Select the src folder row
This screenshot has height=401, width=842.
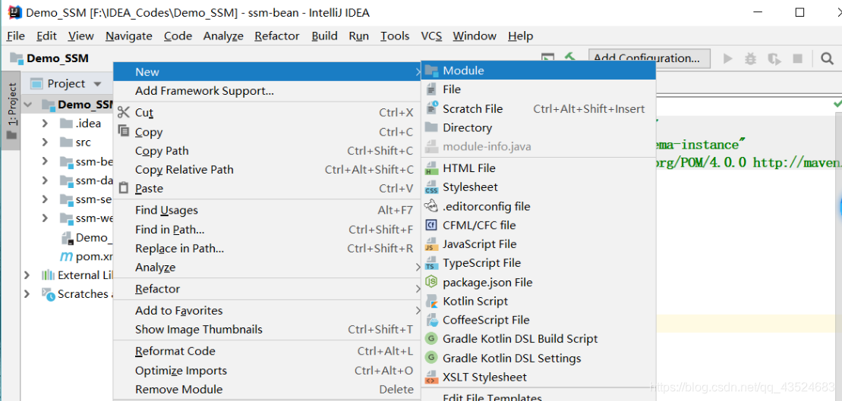coord(67,142)
